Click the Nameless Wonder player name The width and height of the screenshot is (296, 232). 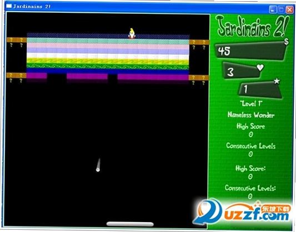point(250,115)
